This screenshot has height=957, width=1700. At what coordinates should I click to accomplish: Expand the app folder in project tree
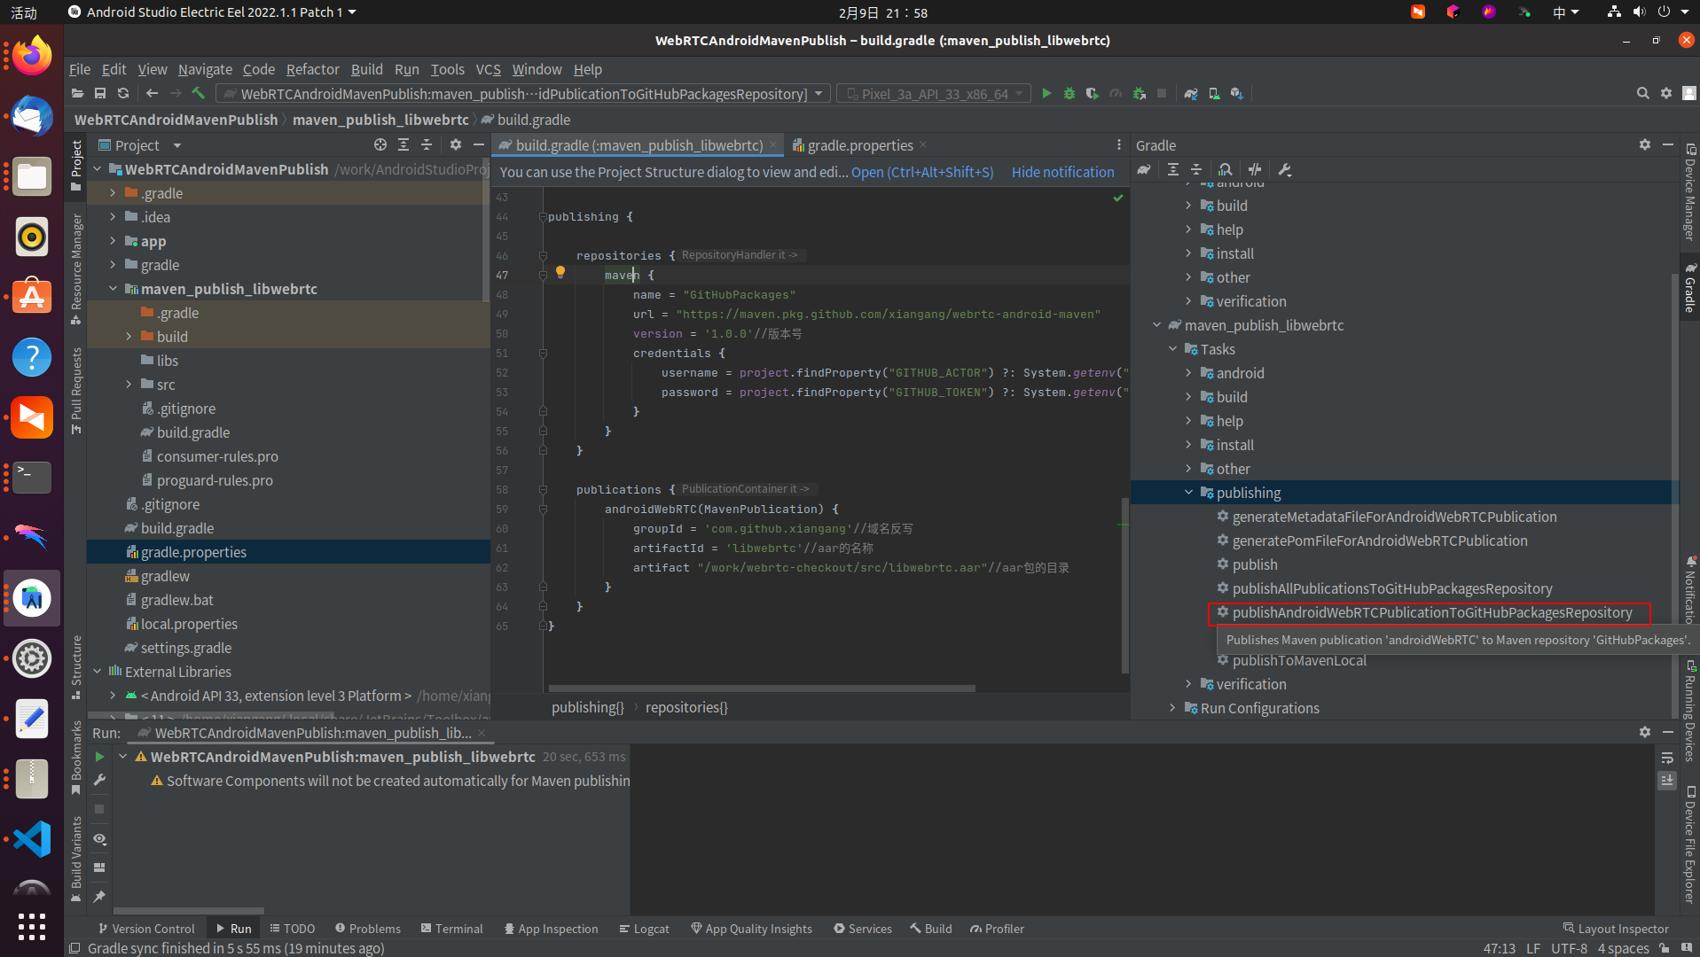pos(113,241)
